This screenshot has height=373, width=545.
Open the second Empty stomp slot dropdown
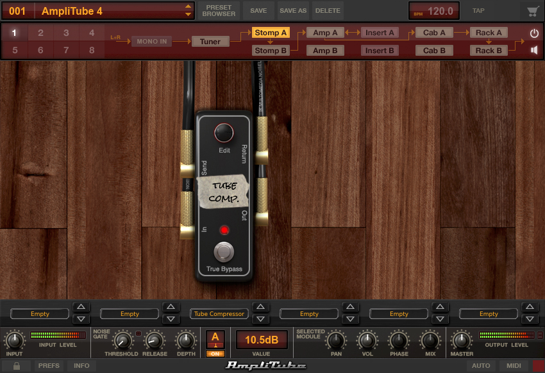130,313
